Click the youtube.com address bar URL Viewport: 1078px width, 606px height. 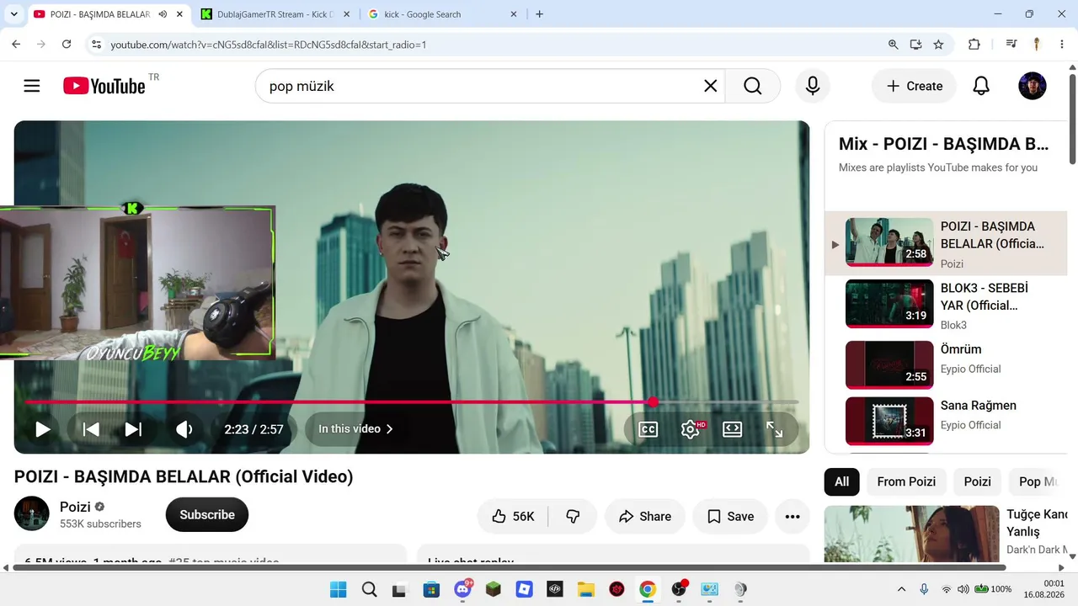[x=268, y=45]
